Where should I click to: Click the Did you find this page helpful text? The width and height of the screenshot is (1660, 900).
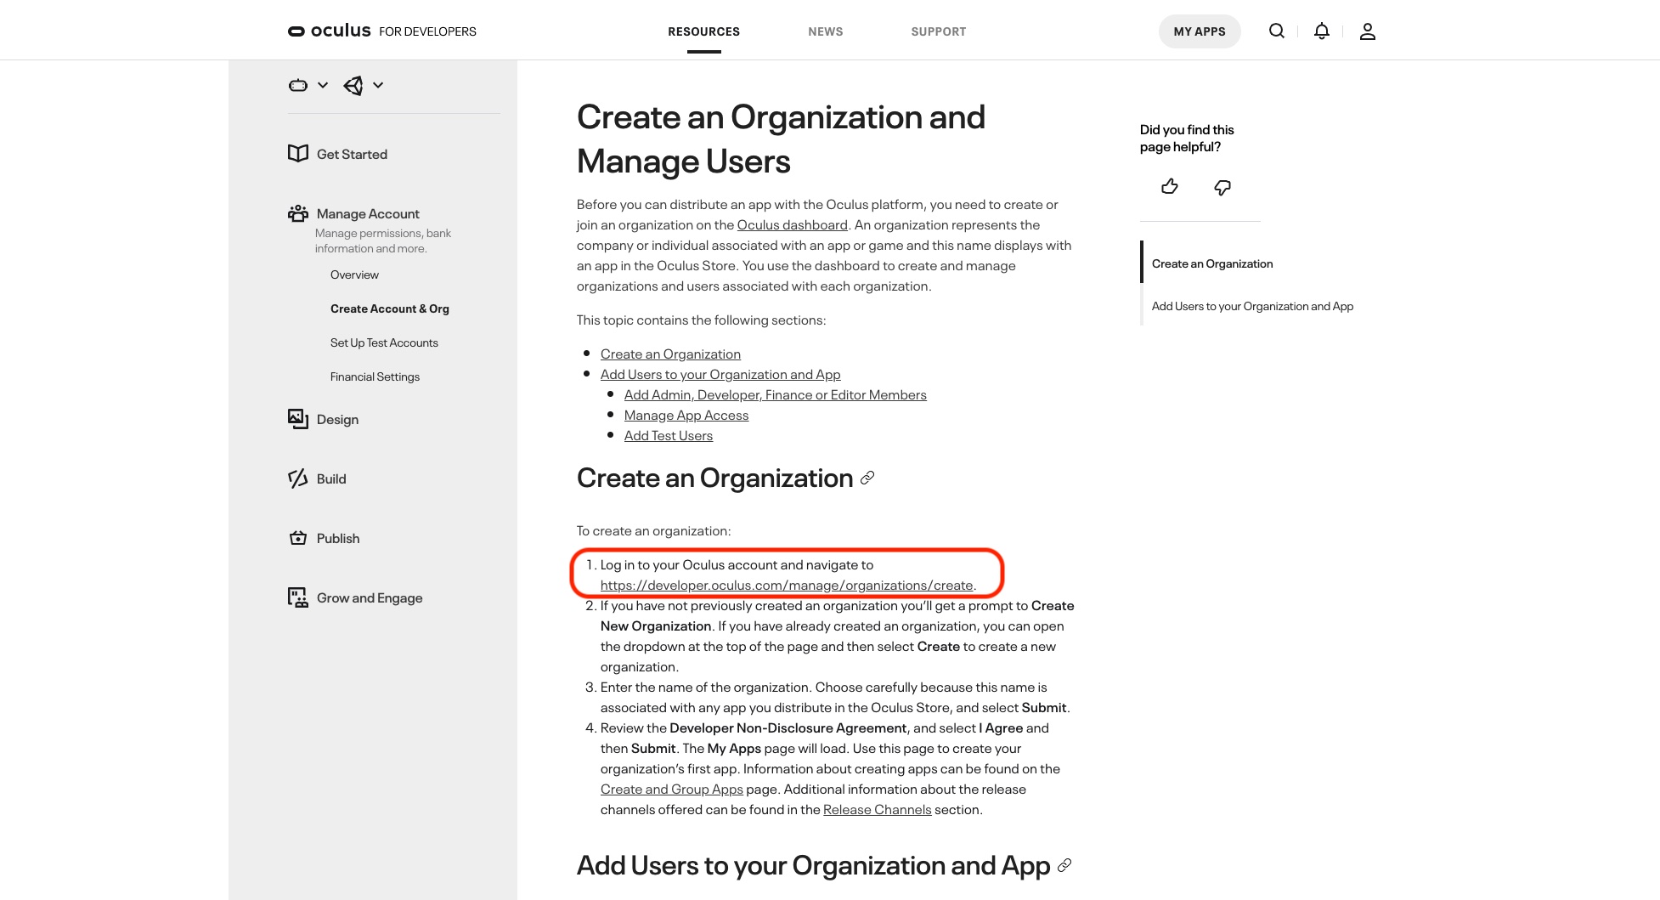(1187, 138)
